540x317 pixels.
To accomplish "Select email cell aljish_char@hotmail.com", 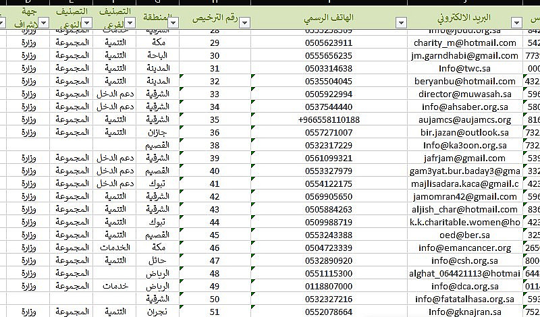I will click(465, 209).
